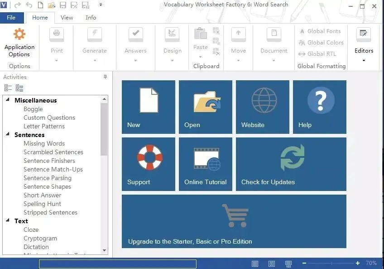Image resolution: width=384 pixels, height=269 pixels.
Task: Click New document icon in title bar
Action: [40, 5]
